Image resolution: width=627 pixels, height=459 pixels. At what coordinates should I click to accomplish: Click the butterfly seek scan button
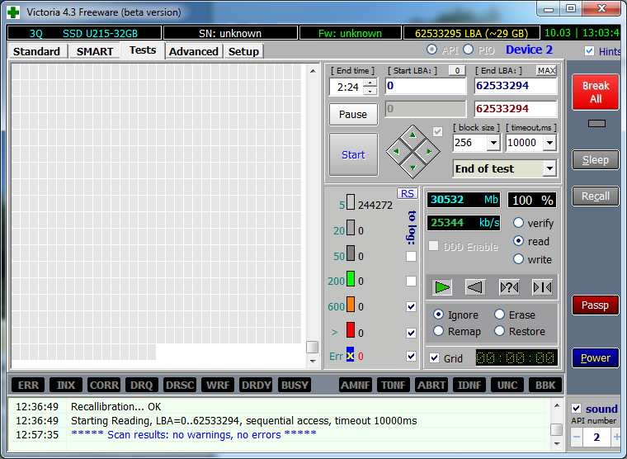(542, 287)
